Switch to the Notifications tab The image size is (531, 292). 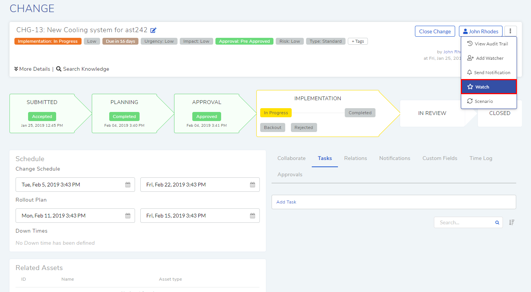coord(395,158)
